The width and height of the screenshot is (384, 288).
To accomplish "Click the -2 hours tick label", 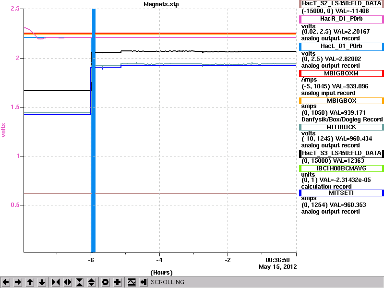I will [228, 260].
